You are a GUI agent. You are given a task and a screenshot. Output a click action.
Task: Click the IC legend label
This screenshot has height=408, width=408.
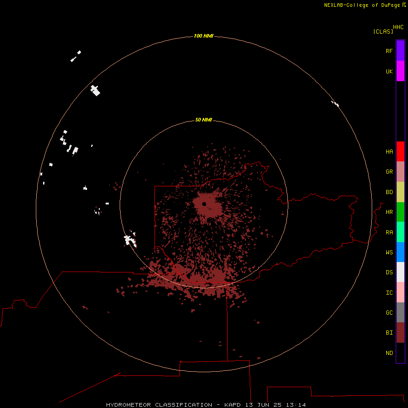[x=389, y=293]
